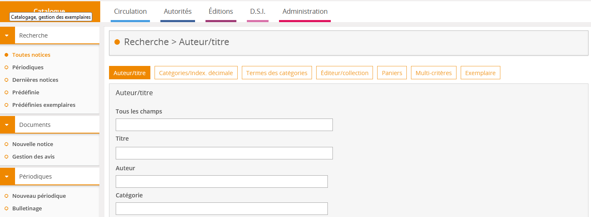This screenshot has height=217, width=591.
Task: Open the Autorités module tab
Action: click(178, 12)
